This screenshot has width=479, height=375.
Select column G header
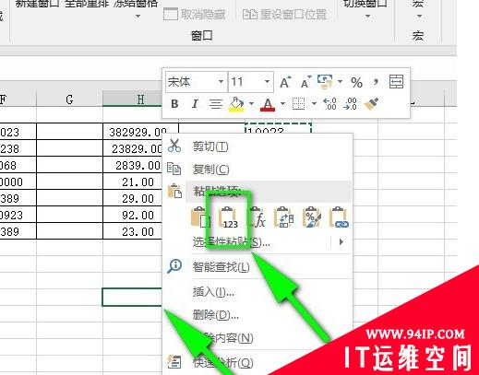click(x=69, y=100)
